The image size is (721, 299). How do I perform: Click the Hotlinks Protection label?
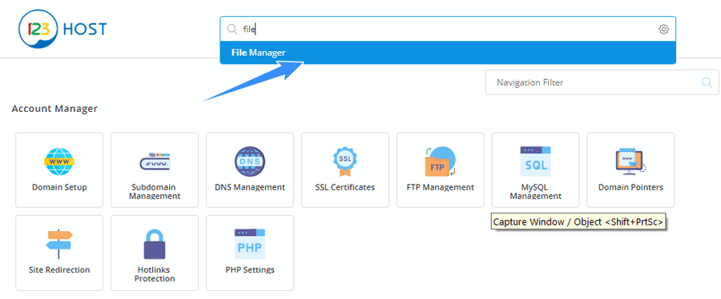(x=155, y=274)
